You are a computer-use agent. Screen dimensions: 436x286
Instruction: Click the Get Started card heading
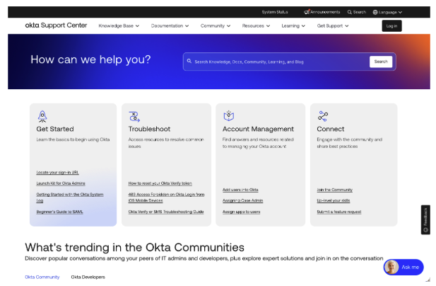[x=55, y=129]
